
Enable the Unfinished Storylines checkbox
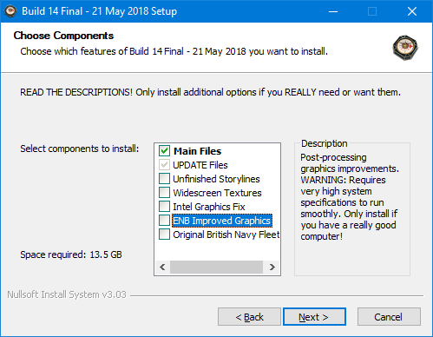click(164, 179)
